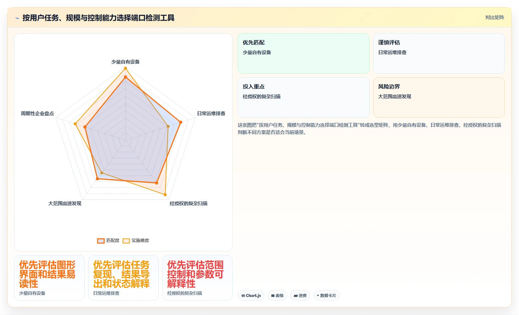The height and width of the screenshot is (315, 519).
Task: Click the yellow 实施难度 point on 大范围高速发现 axis
Action: click(x=102, y=173)
